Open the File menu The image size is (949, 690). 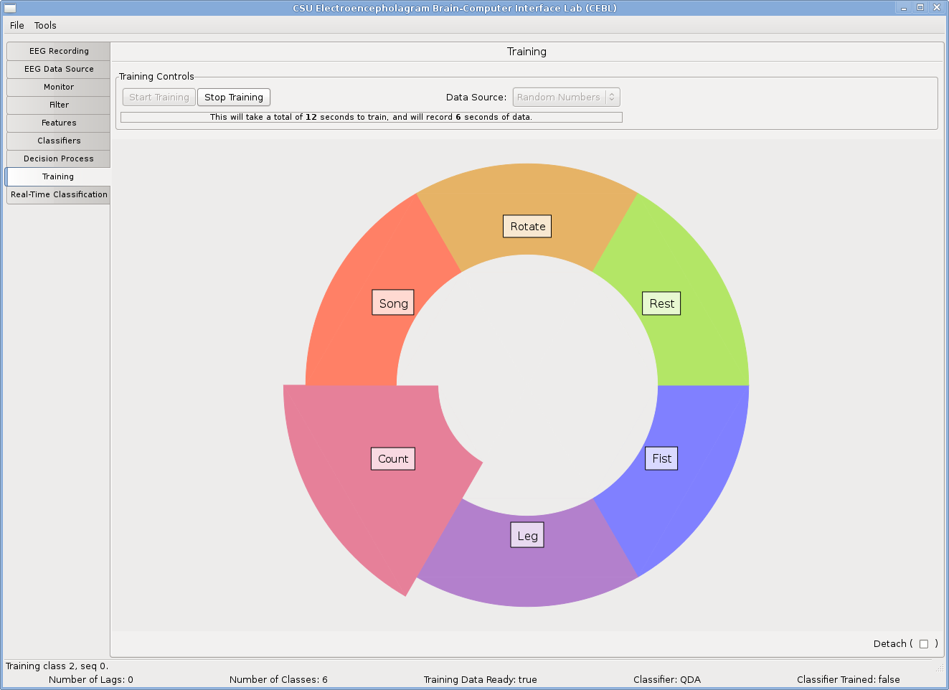click(x=17, y=25)
